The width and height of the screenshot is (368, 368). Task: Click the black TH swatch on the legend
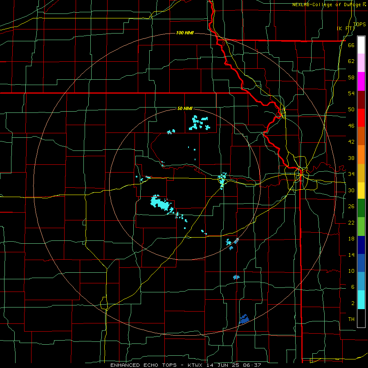click(x=361, y=318)
